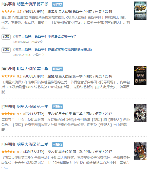This screenshot has height=170, width=148.
Task: Click 可播放 badge for 第一季
Action: click(x=58, y=69)
